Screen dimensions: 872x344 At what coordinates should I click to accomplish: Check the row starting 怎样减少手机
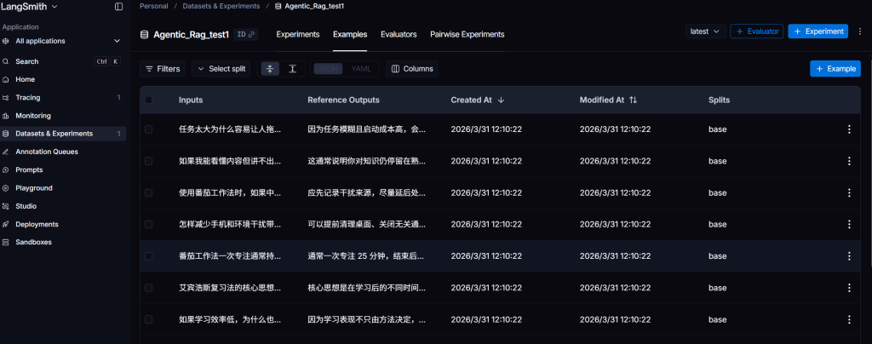coord(148,225)
